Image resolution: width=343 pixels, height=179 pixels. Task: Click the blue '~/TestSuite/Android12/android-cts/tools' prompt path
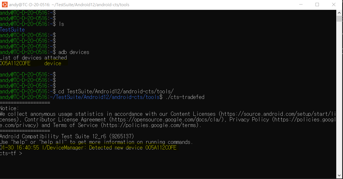tap(105, 97)
